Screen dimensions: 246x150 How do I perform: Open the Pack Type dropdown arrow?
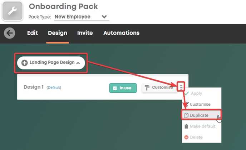tap(104, 17)
